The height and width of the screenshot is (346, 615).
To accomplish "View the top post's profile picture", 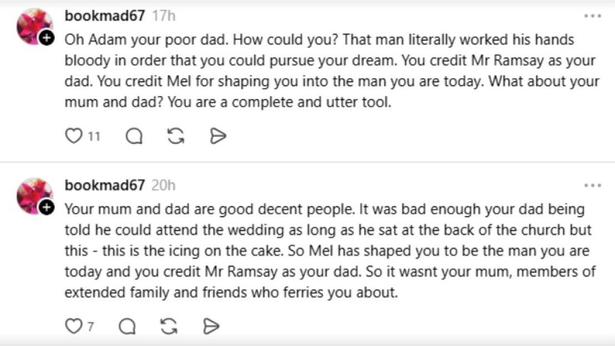I will pos(32,25).
